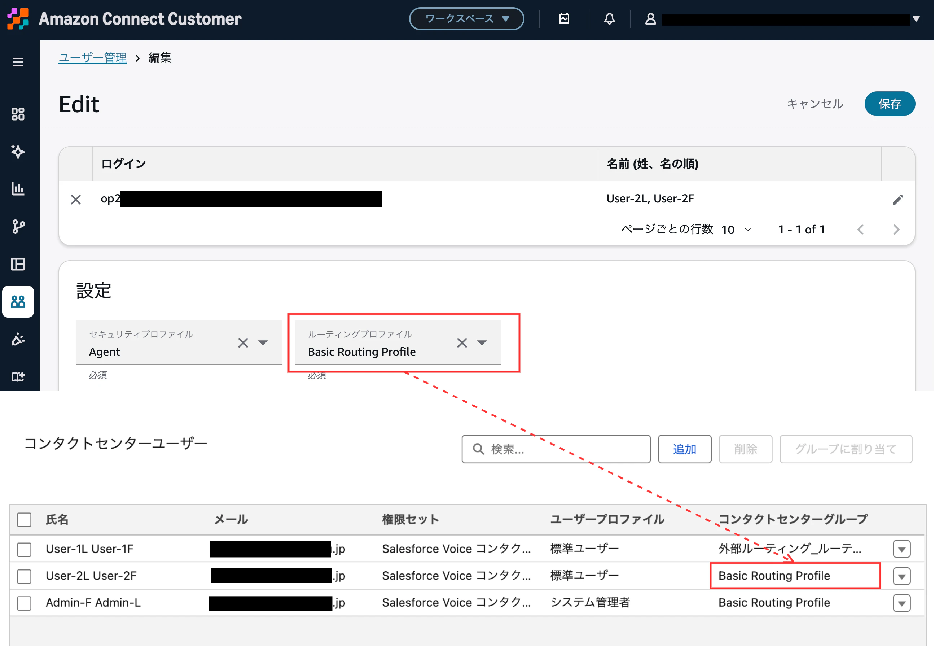Click the 追加 button

[x=685, y=449]
